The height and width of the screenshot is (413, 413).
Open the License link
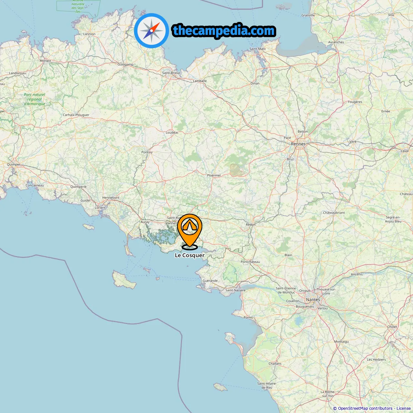click(x=403, y=408)
